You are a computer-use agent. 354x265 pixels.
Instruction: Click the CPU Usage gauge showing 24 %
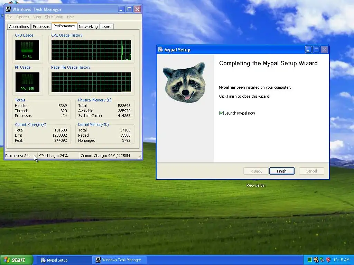click(27, 50)
